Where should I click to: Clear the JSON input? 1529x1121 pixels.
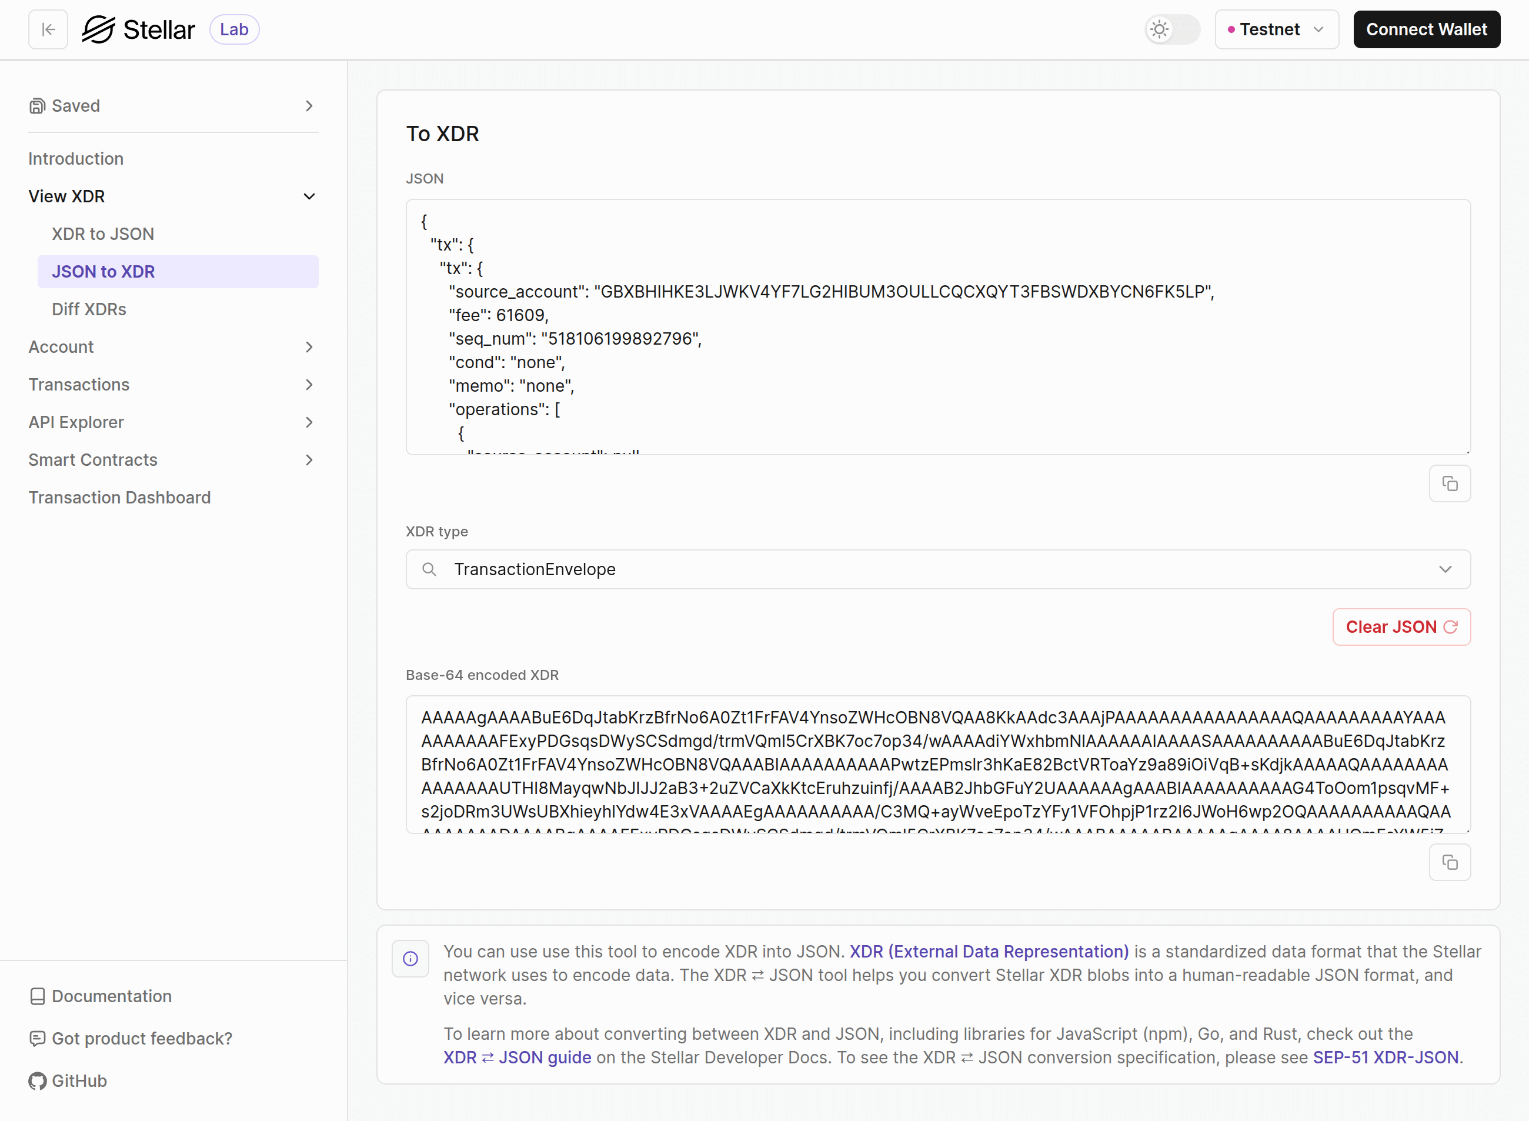point(1400,626)
